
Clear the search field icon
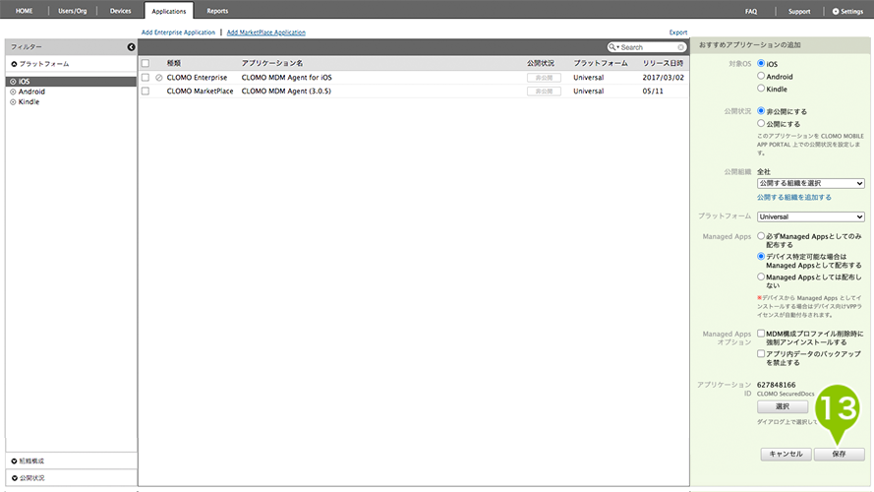click(x=680, y=47)
